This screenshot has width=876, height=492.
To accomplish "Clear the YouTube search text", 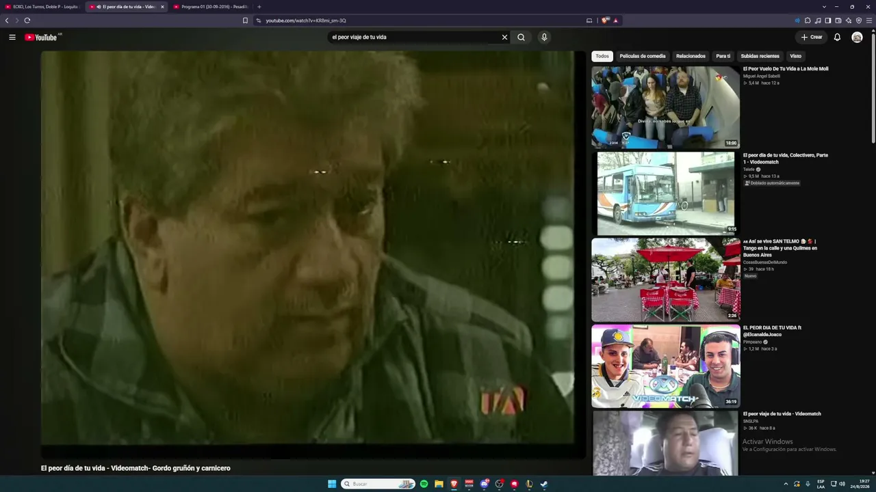I will [x=504, y=37].
